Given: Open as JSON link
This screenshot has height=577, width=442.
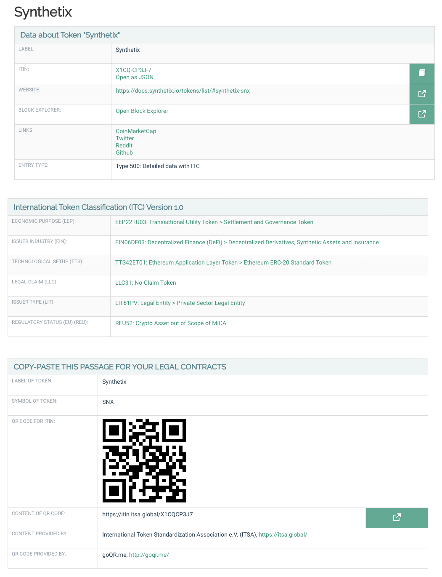Looking at the screenshot, I should point(135,77).
